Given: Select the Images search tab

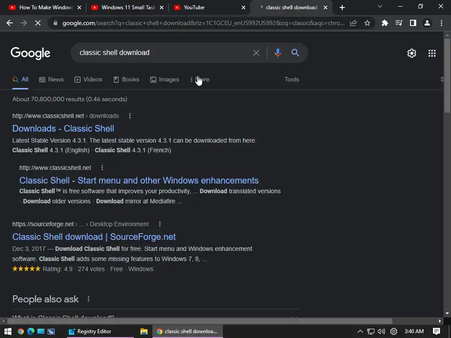Looking at the screenshot, I should tap(165, 79).
